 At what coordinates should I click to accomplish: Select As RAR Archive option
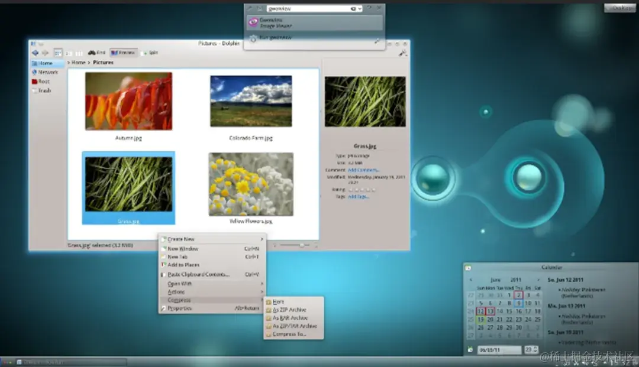click(x=293, y=318)
